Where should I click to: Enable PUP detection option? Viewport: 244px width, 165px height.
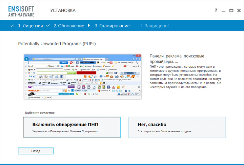[x=72, y=127]
